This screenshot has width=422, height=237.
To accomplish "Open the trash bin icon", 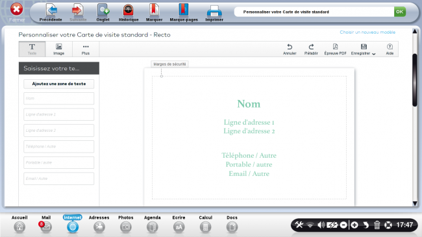I will tap(377, 225).
